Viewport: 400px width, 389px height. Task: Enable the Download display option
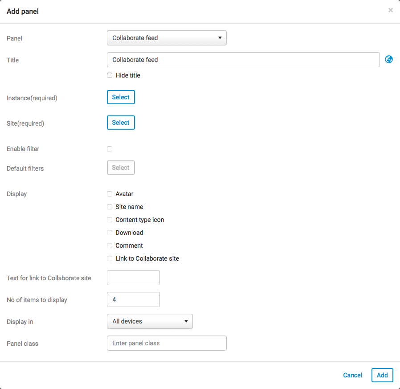point(110,233)
